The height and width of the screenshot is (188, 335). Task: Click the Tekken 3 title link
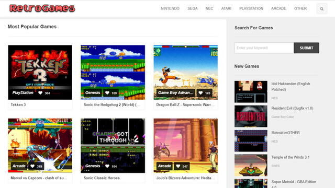pos(18,104)
